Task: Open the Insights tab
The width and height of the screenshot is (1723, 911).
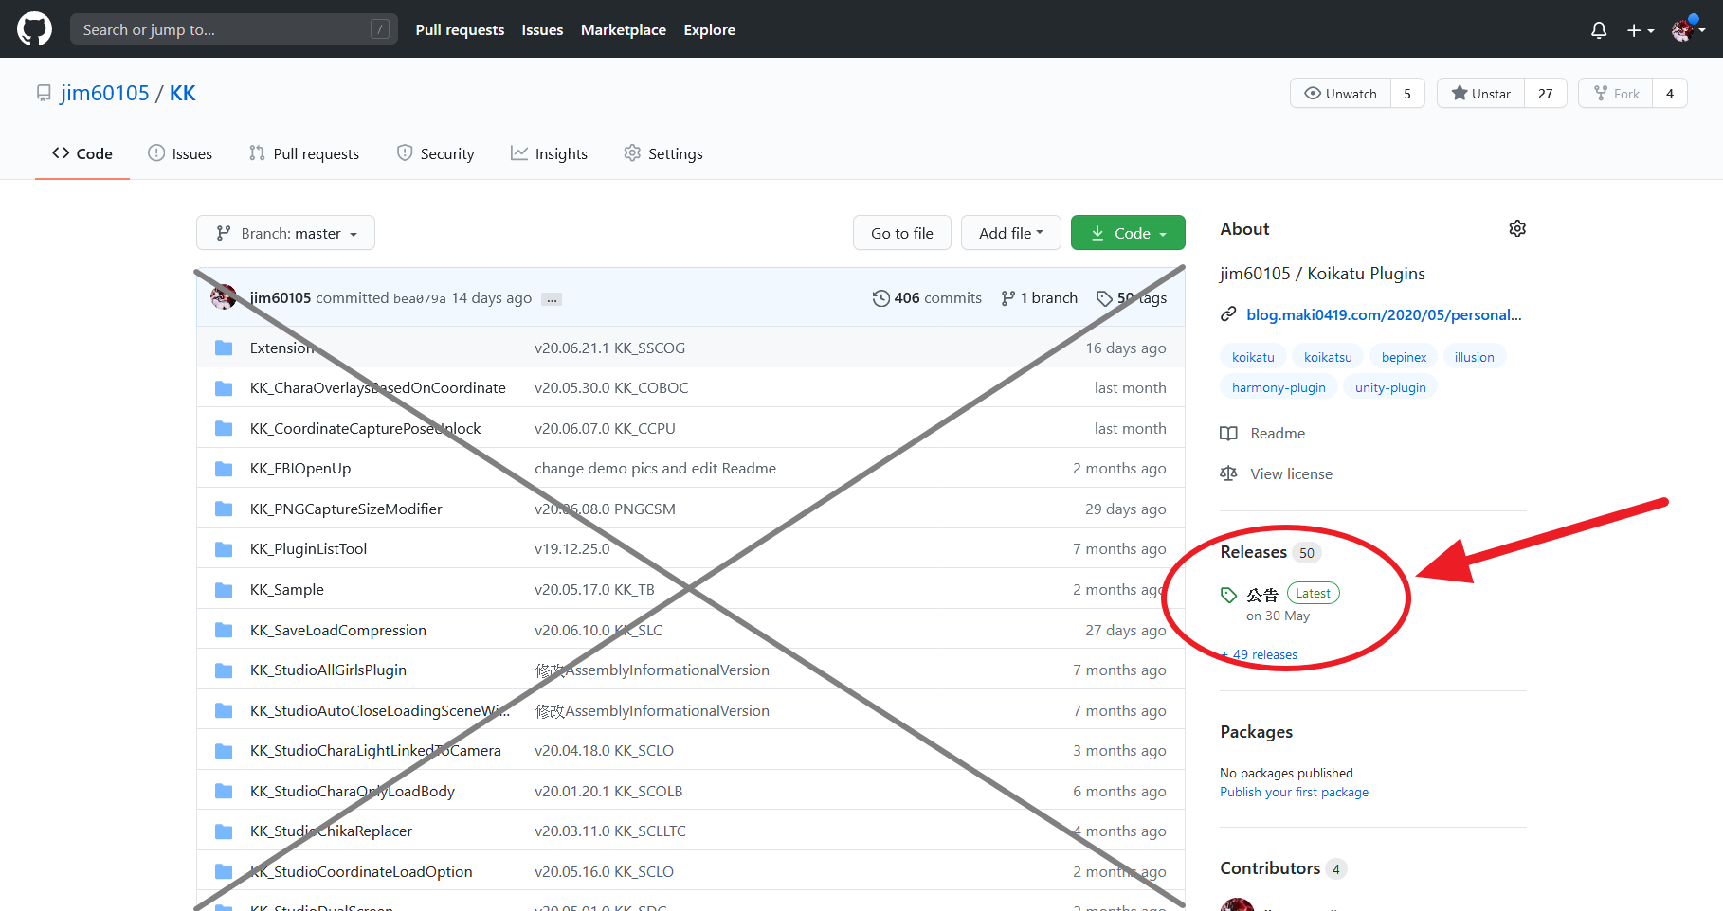Action: tap(549, 154)
